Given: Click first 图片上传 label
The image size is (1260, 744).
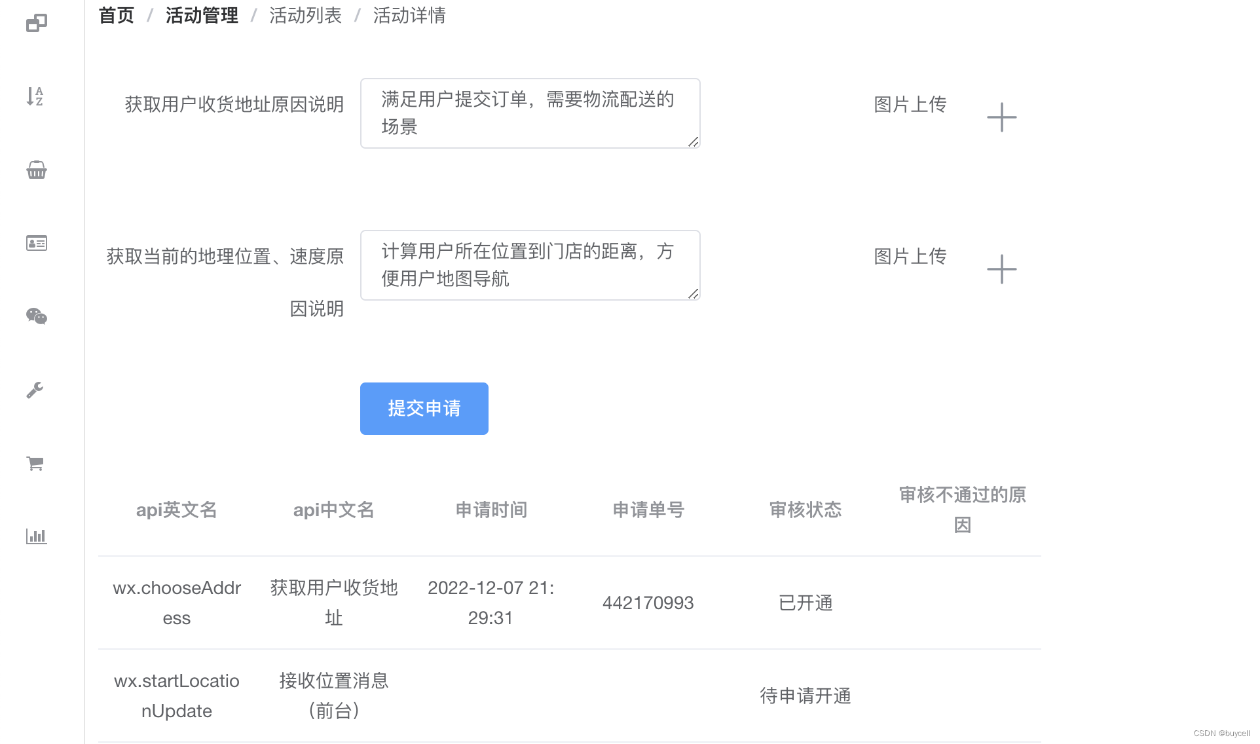Looking at the screenshot, I should pos(910,104).
